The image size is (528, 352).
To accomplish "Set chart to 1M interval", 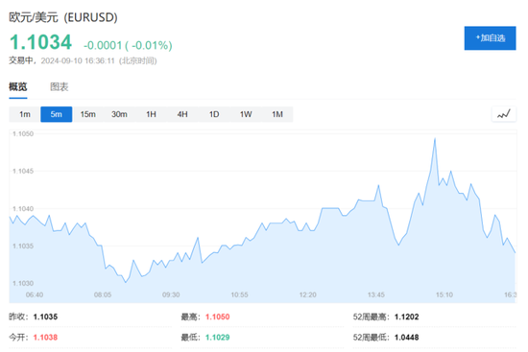I will (x=277, y=114).
